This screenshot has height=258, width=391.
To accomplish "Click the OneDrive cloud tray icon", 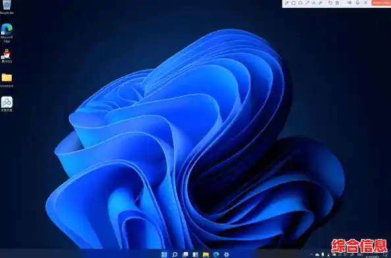I will (x=317, y=255).
